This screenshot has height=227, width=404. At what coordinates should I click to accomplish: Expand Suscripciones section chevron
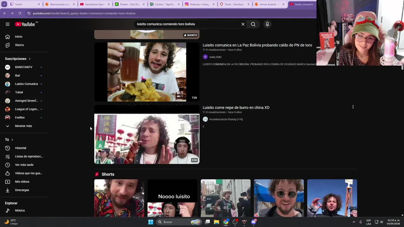point(30,59)
